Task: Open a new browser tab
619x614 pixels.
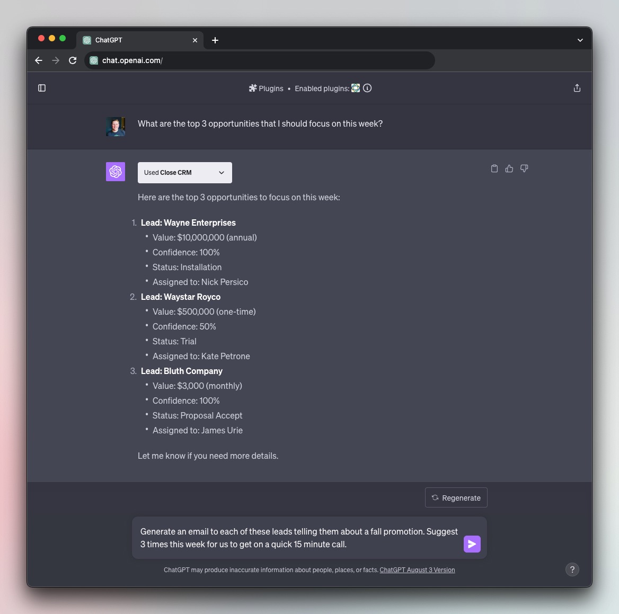Action: point(215,40)
